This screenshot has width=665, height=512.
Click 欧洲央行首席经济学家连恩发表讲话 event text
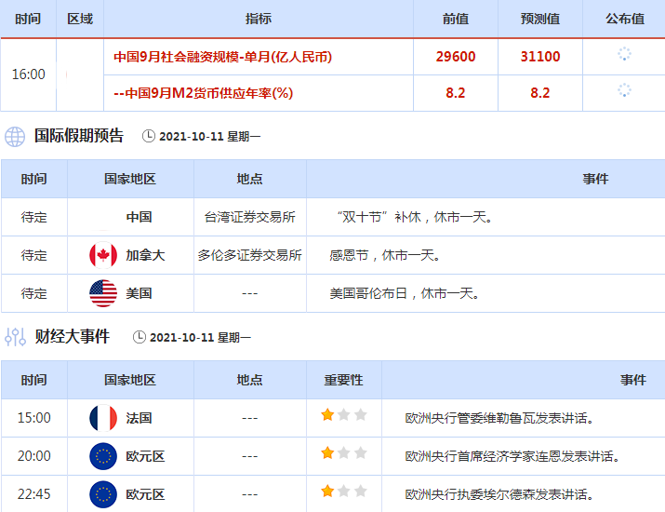(x=512, y=456)
